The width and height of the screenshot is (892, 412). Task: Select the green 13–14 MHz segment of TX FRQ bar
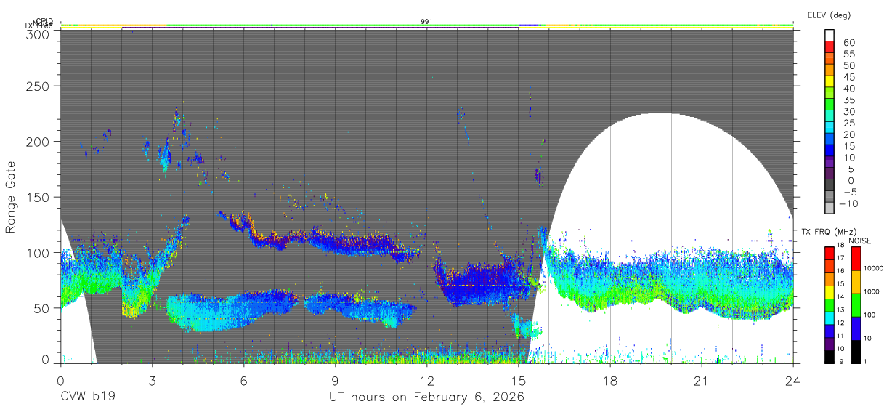[x=830, y=304]
